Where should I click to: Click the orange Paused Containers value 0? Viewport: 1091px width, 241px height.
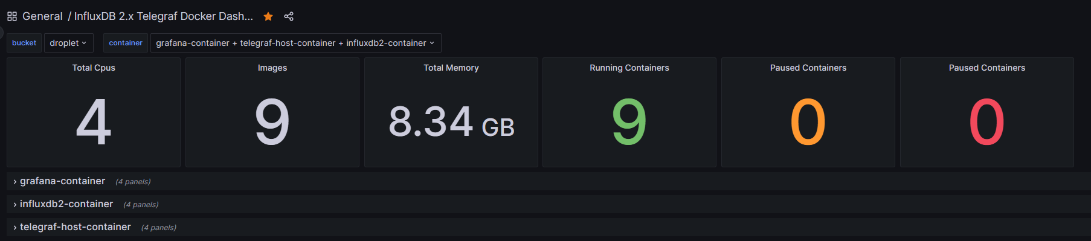click(x=808, y=122)
